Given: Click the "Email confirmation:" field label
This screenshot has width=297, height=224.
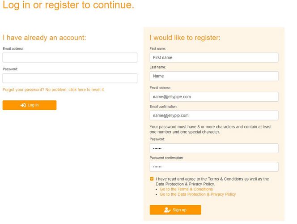Looking at the screenshot, I should (x=163, y=107).
